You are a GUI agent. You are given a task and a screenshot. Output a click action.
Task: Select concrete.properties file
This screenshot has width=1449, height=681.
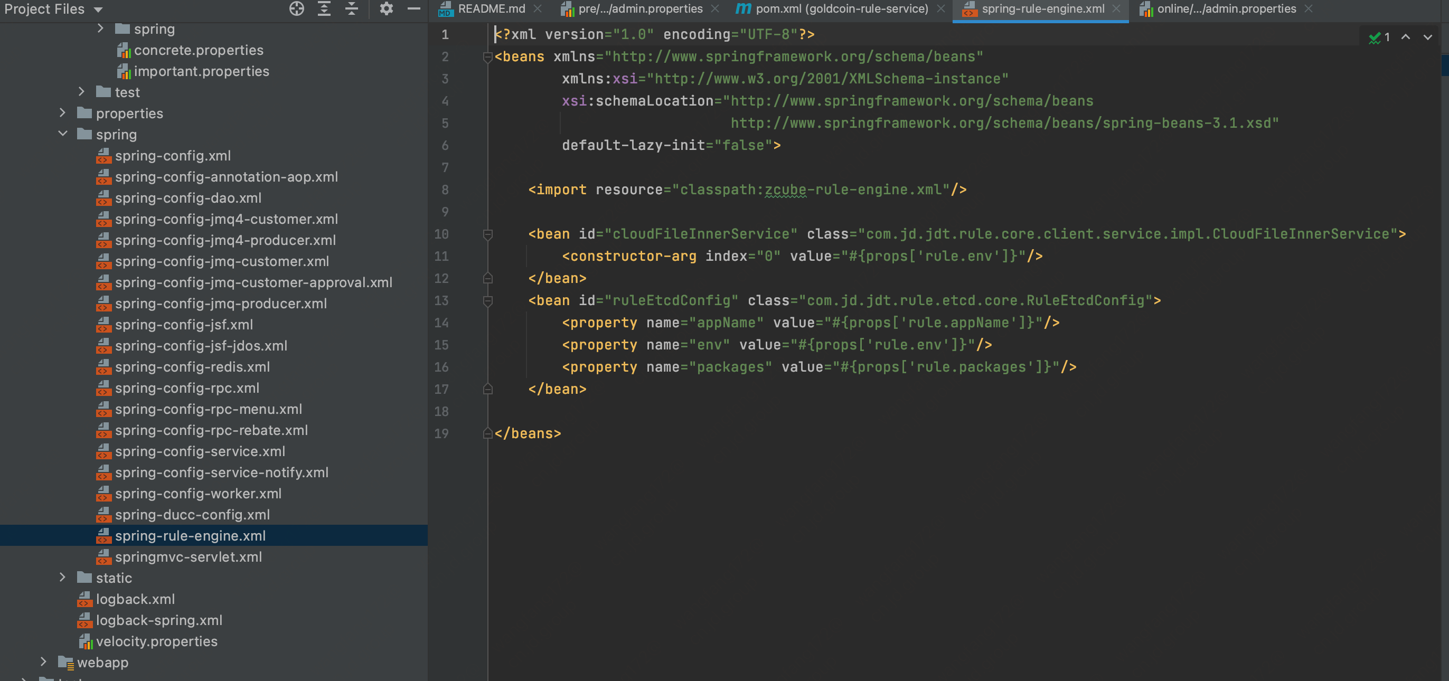pyautogui.click(x=199, y=50)
